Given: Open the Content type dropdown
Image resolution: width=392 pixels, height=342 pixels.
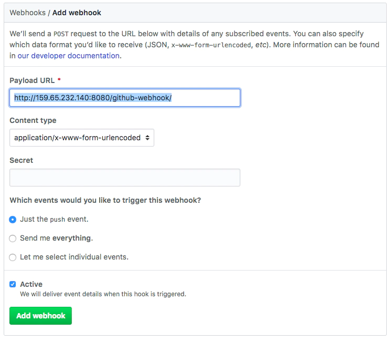Looking at the screenshot, I should click(x=82, y=138).
